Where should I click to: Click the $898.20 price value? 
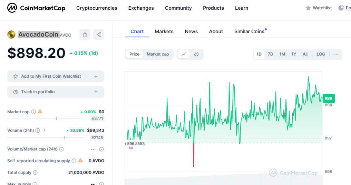[36, 53]
